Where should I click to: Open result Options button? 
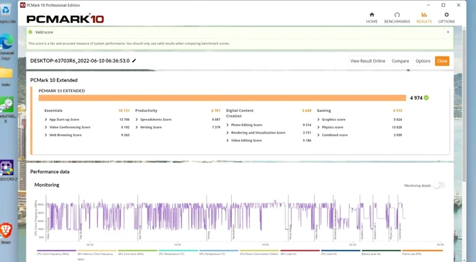click(423, 61)
